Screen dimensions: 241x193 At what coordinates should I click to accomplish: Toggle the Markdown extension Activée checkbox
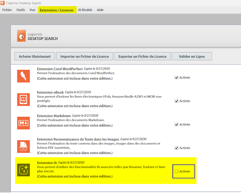coord(176,124)
